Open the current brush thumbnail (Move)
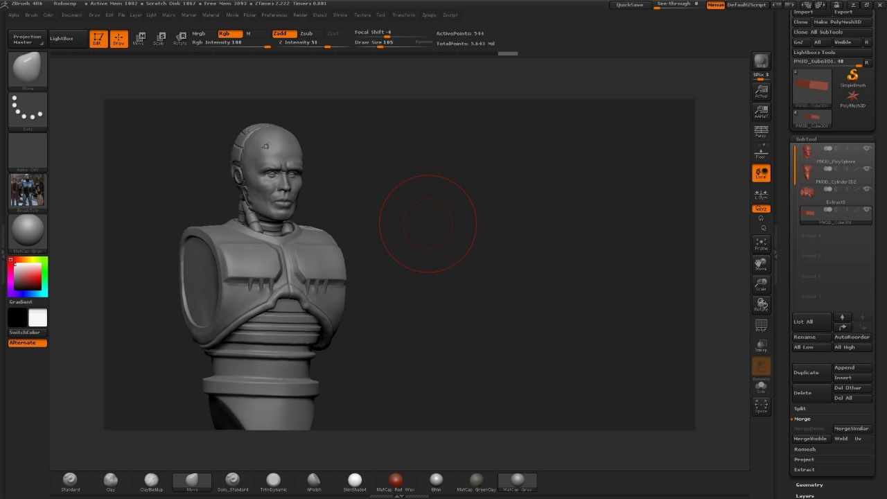 click(x=28, y=71)
